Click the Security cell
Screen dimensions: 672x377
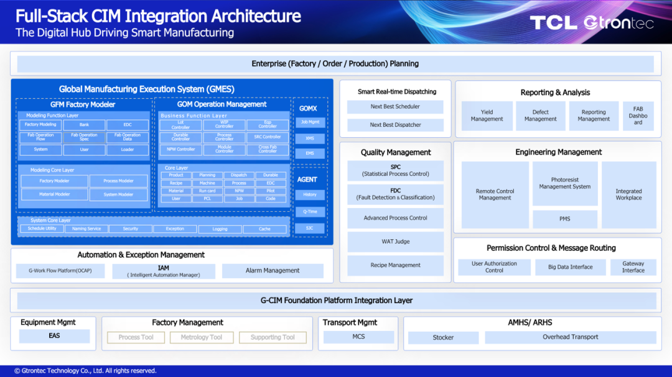[131, 229]
